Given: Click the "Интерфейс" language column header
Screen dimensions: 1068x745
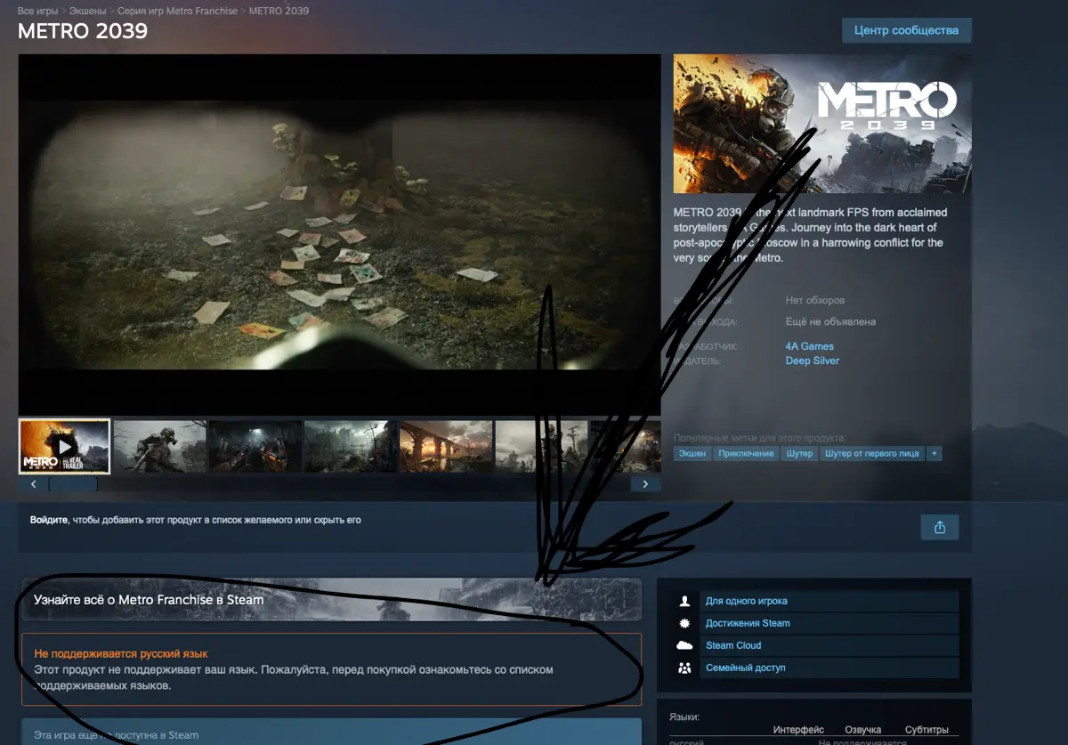Looking at the screenshot, I should (798, 730).
